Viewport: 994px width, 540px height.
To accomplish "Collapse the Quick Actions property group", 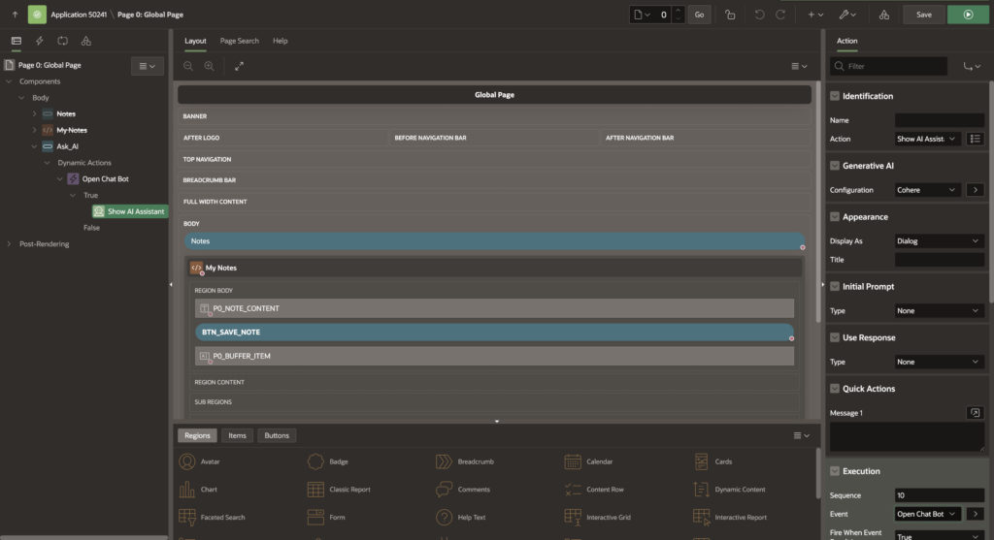I will [835, 389].
